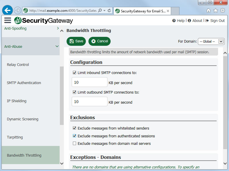The height and width of the screenshot is (171, 229).
Task: Toggle Limit inbound SMTP connections checkbox
Action: (75, 73)
